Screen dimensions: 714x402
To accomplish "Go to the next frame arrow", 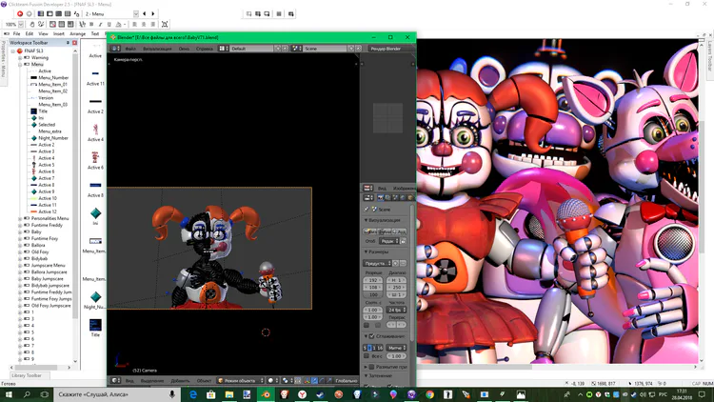I will click(x=153, y=13).
